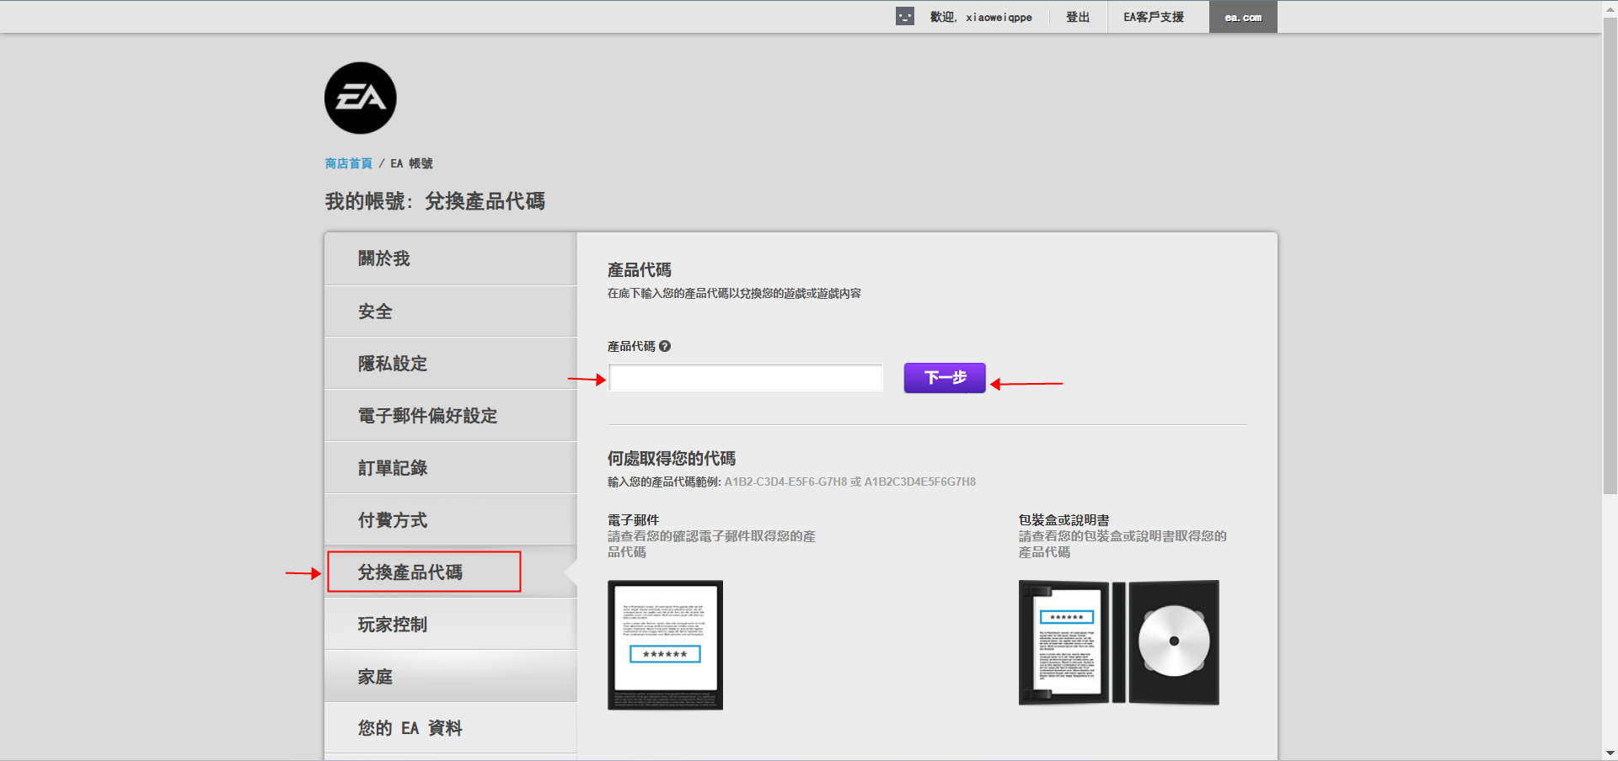The image size is (1618, 761).
Task: Click the 何處取得您的代碼 heading
Action: (672, 458)
